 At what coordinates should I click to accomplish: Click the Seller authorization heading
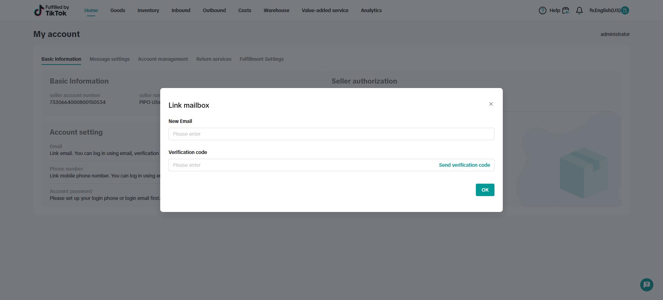coord(364,81)
